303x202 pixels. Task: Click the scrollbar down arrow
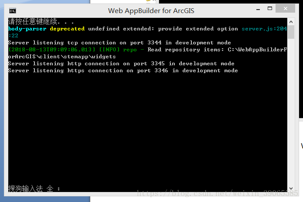pos(291,189)
